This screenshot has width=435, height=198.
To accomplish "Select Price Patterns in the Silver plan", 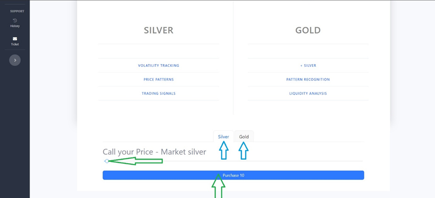I will (158, 79).
